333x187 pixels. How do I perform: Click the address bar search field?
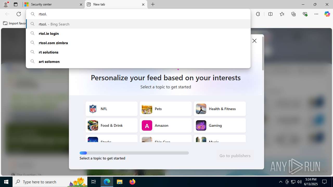[138, 14]
